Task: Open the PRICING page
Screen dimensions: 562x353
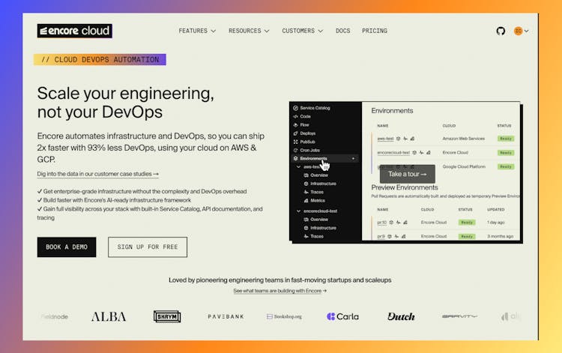Action: 374,31
